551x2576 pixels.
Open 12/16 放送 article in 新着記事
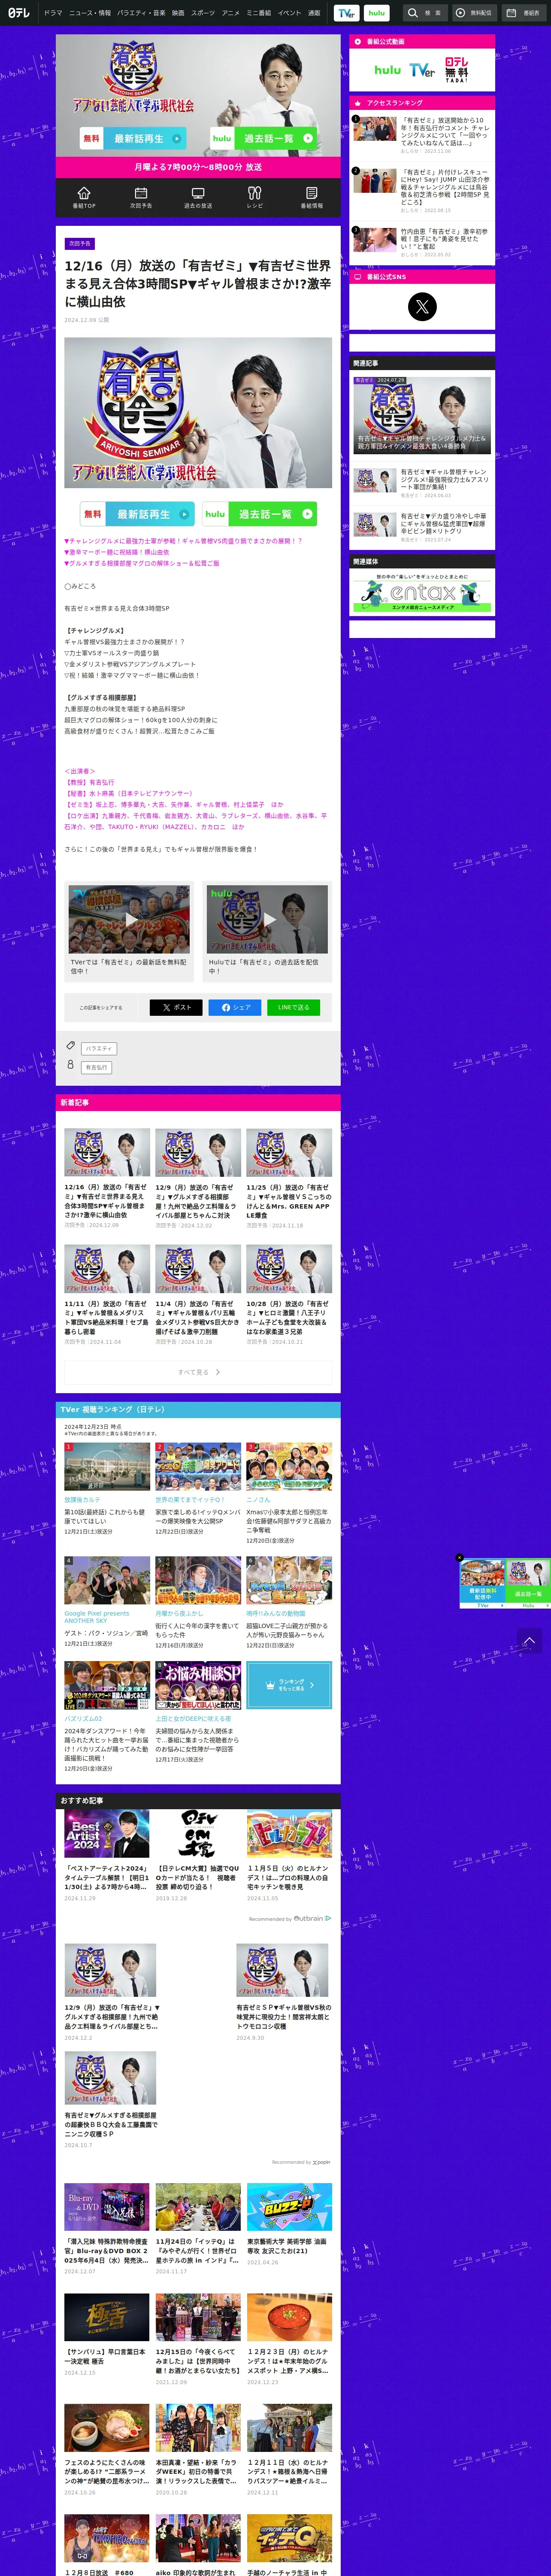pyautogui.click(x=107, y=1179)
